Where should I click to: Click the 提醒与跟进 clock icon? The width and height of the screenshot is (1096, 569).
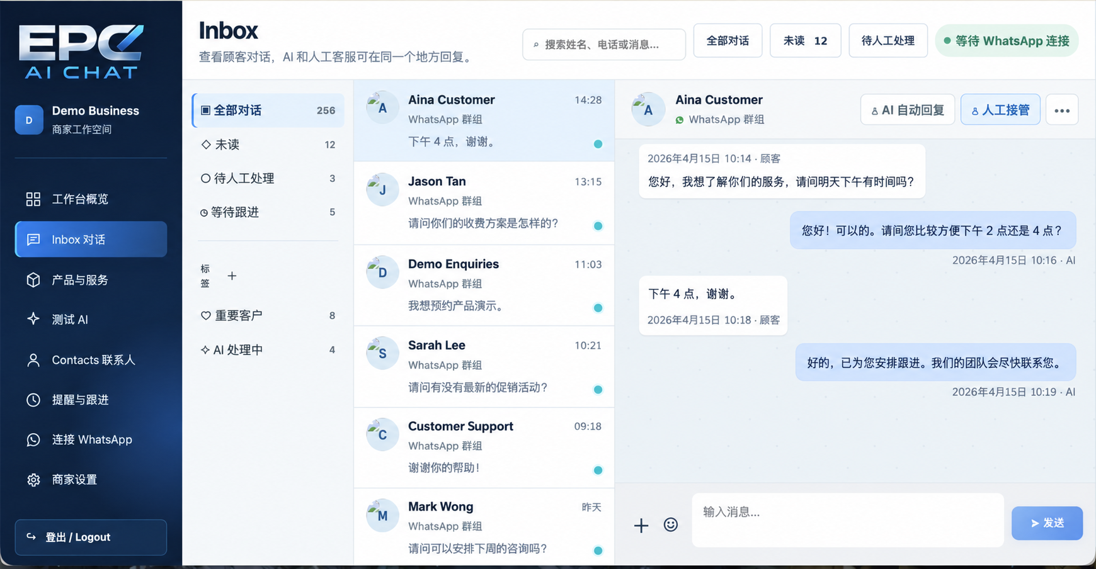click(33, 400)
